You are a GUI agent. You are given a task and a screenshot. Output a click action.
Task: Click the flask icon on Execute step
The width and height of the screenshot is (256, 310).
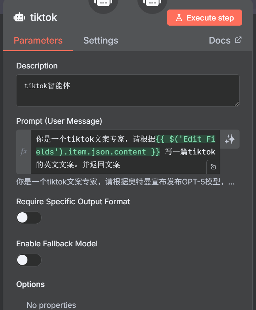(179, 18)
